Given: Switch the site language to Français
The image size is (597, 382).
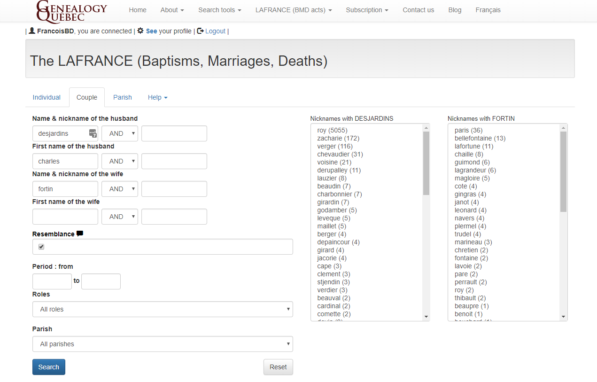Looking at the screenshot, I should tap(488, 10).
